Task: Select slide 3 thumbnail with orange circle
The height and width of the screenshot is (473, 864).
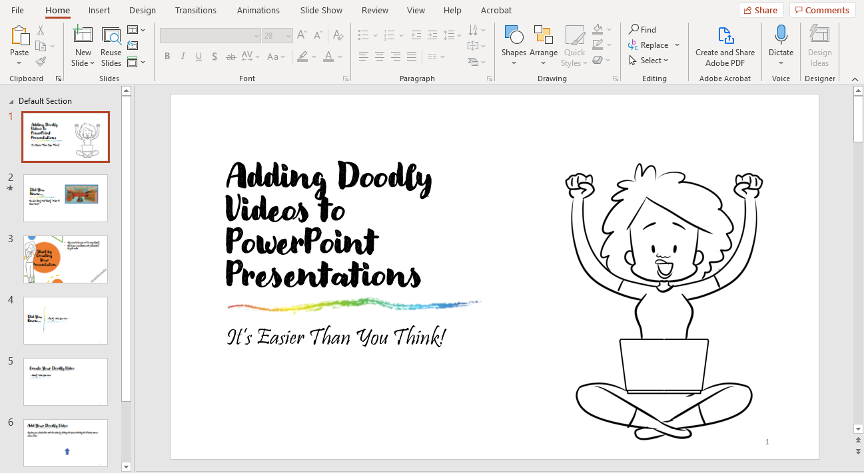Action: click(65, 259)
